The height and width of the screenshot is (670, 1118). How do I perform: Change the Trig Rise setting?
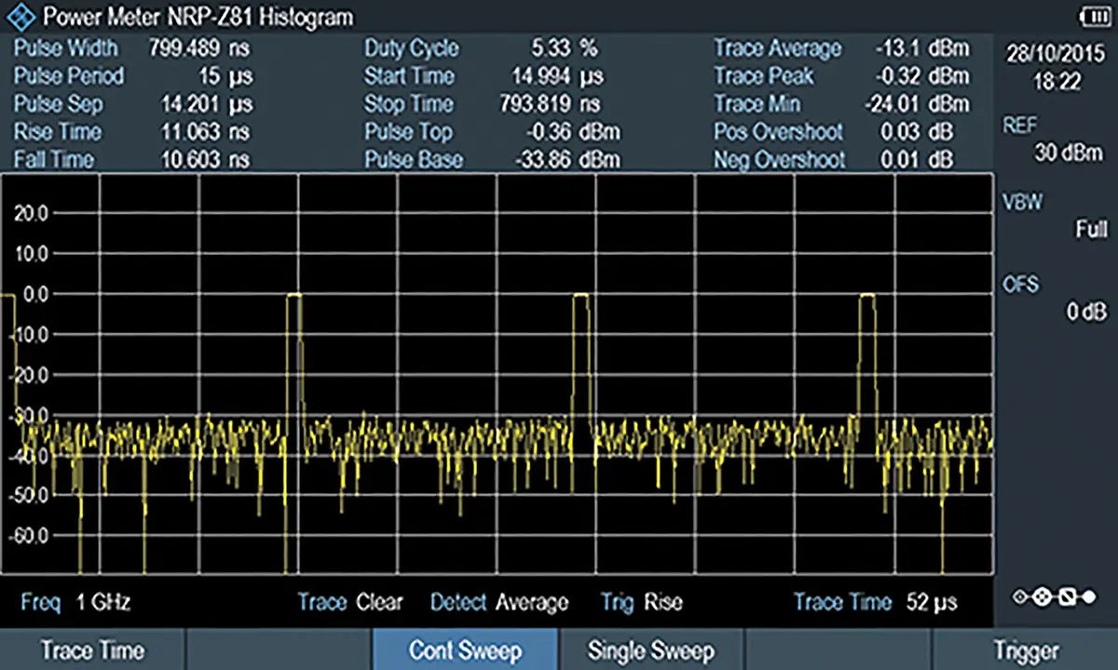[x=641, y=603]
